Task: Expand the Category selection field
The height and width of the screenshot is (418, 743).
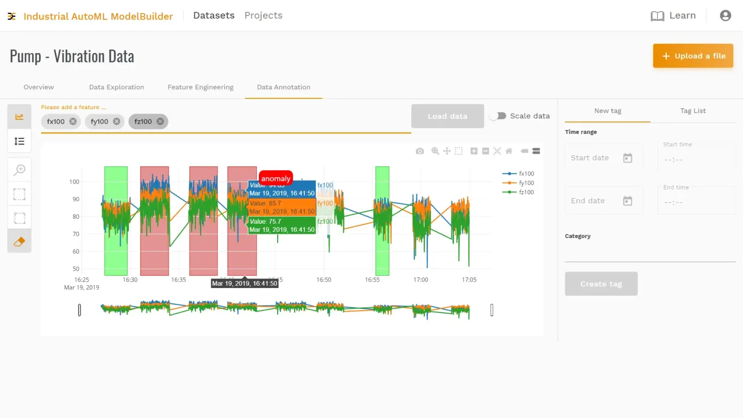Action: [x=650, y=254]
